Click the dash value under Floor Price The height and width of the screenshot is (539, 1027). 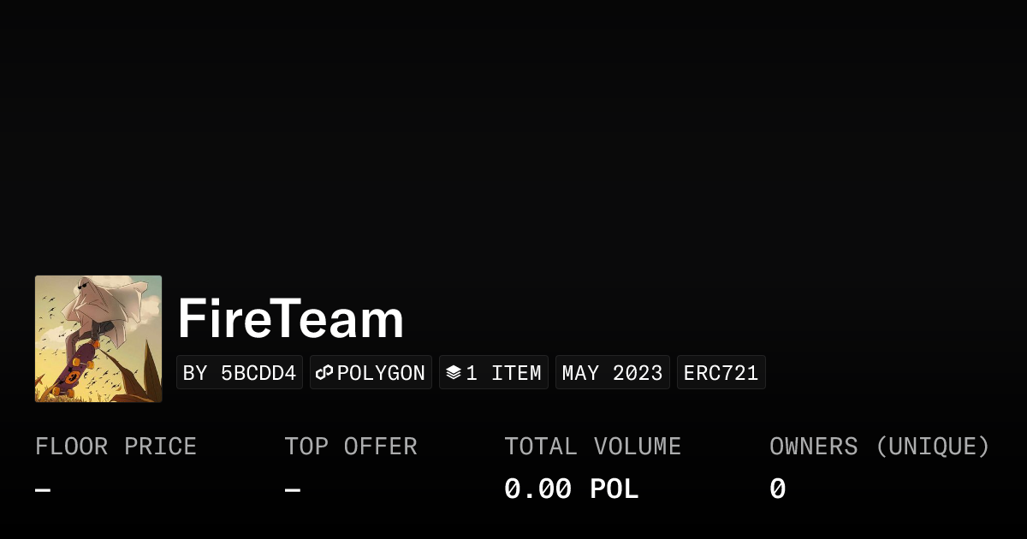(x=43, y=490)
